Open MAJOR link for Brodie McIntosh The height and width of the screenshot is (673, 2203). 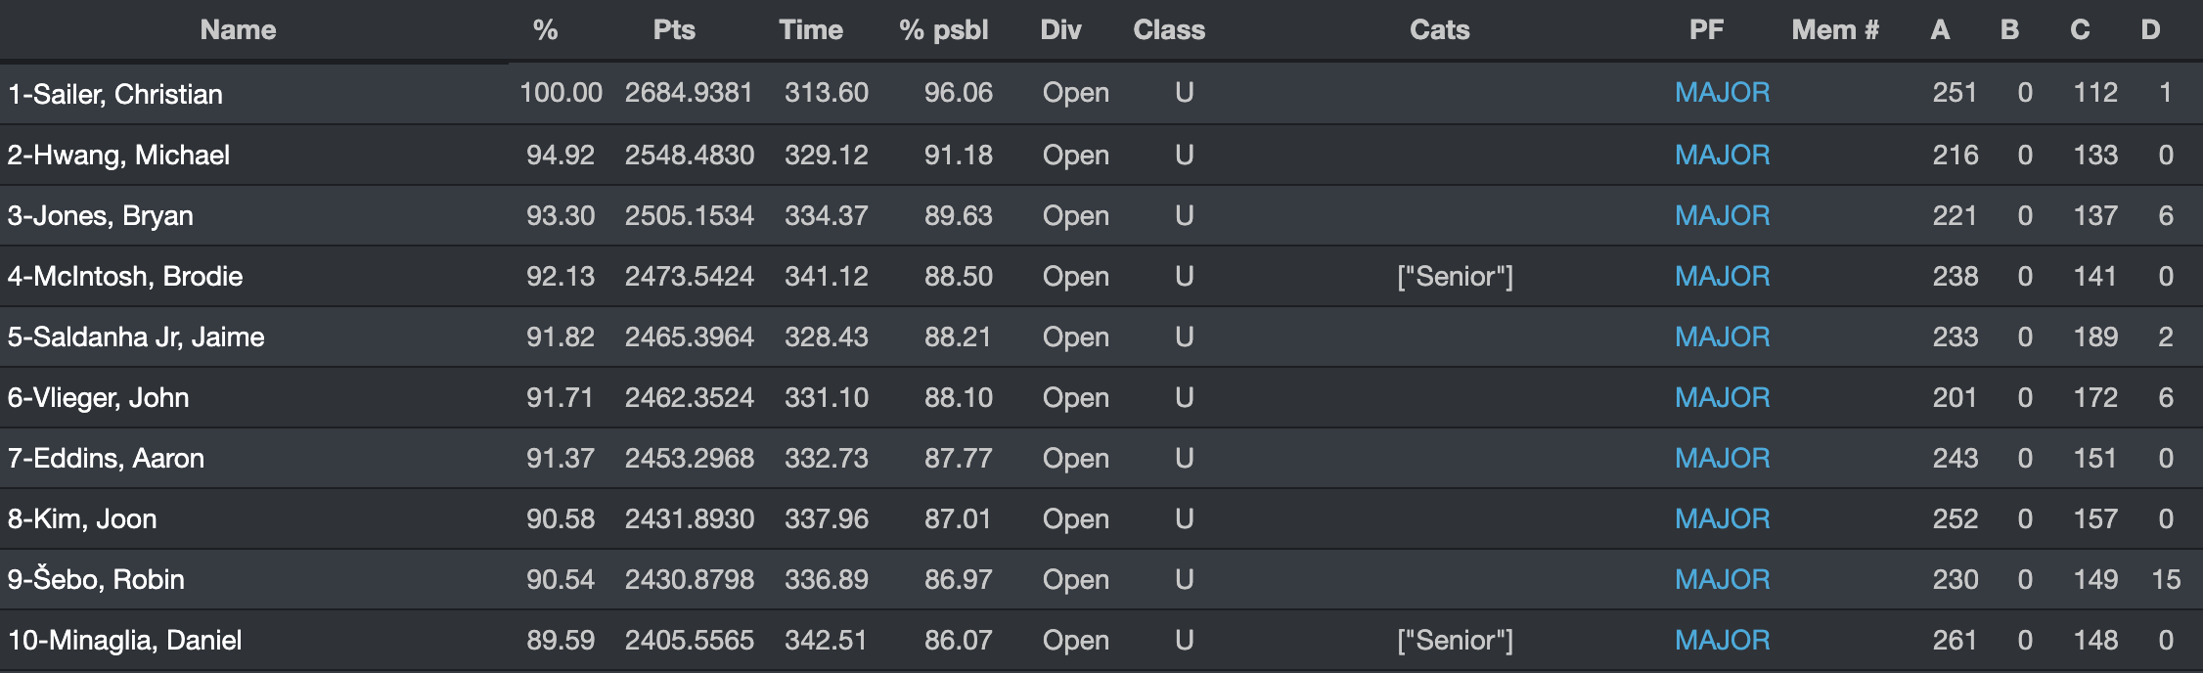[x=1722, y=276]
